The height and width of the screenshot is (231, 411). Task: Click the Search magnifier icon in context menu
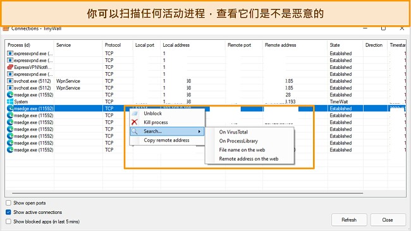pos(135,131)
